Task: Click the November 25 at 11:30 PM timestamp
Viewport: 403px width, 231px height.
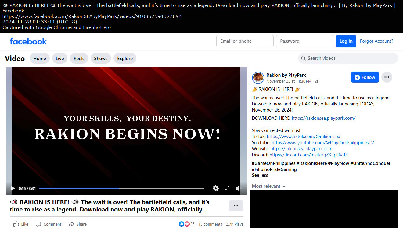Action: coord(289,81)
